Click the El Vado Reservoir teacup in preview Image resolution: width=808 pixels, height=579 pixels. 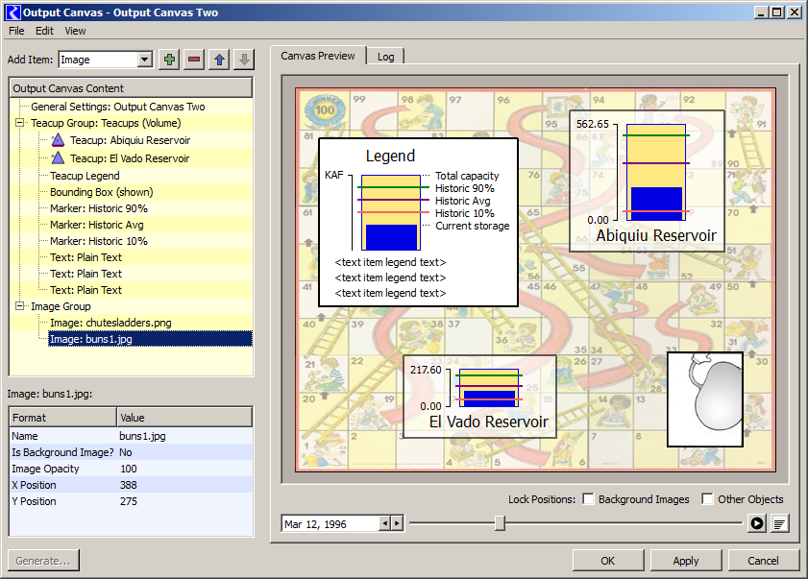point(479,397)
